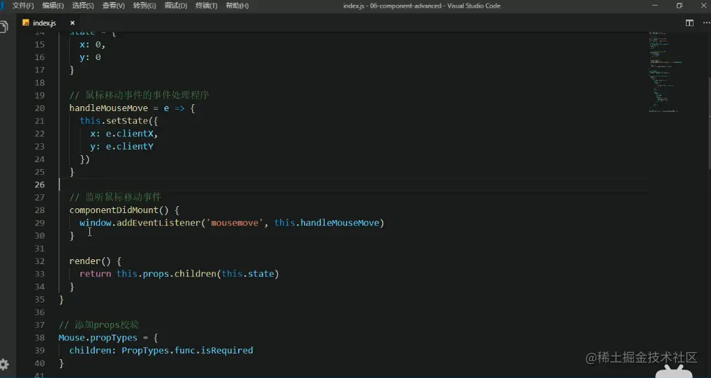Open the 编辑(E) menu
Viewport: 711px width, 378px height.
(x=53, y=6)
